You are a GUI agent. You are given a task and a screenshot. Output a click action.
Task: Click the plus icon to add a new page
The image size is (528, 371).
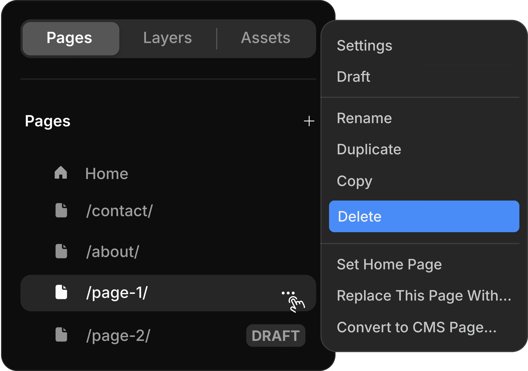tap(309, 121)
